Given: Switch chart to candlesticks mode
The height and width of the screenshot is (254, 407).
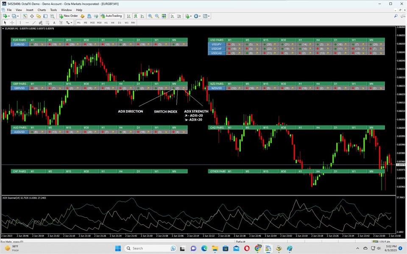Looking at the screenshot, I should 136,16.
